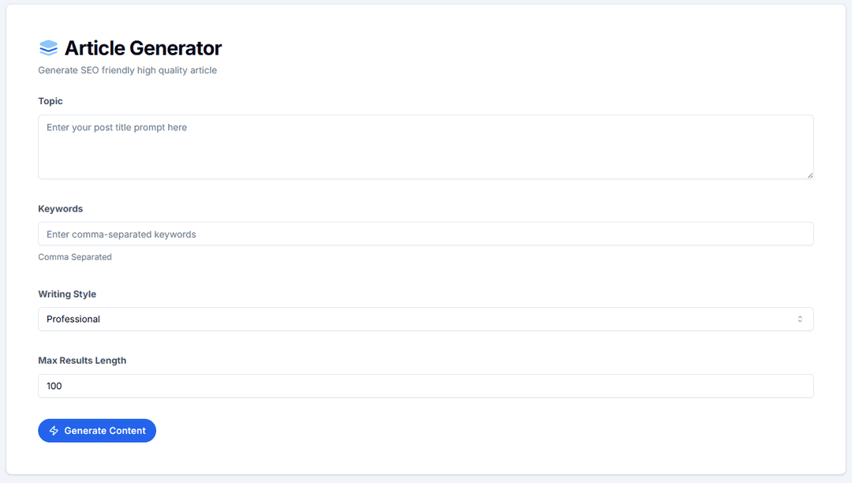Screen dimensions: 852x483
Task: Click the post title prompt placeholder text
Action: pos(117,127)
